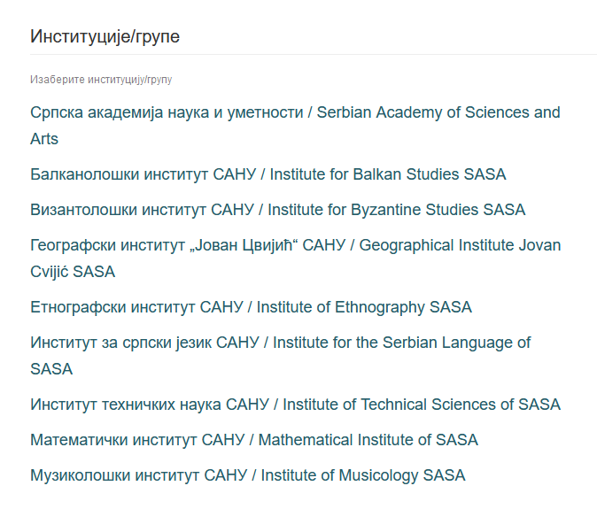The image size is (597, 509).
Task: Select Institute for Balkan Studies SASA
Action: [388, 174]
